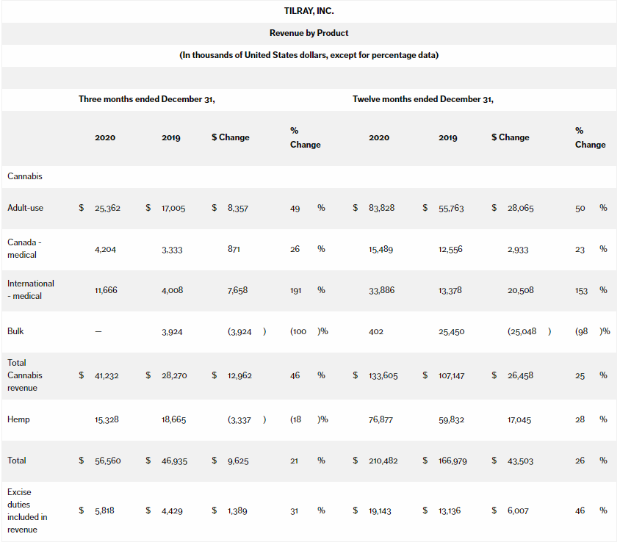
Task: Click Canada medical annual value 12,556
Action: coord(450,250)
